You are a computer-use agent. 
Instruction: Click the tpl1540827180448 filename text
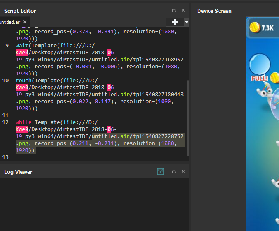point(158,95)
